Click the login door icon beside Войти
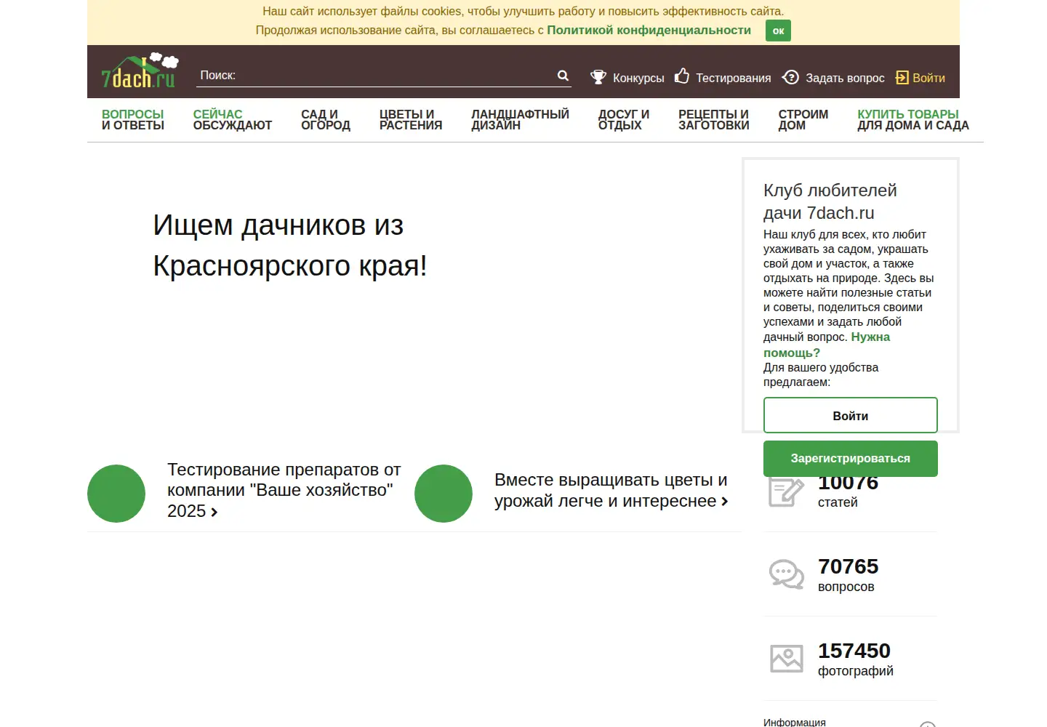This screenshot has width=1047, height=727. (902, 78)
